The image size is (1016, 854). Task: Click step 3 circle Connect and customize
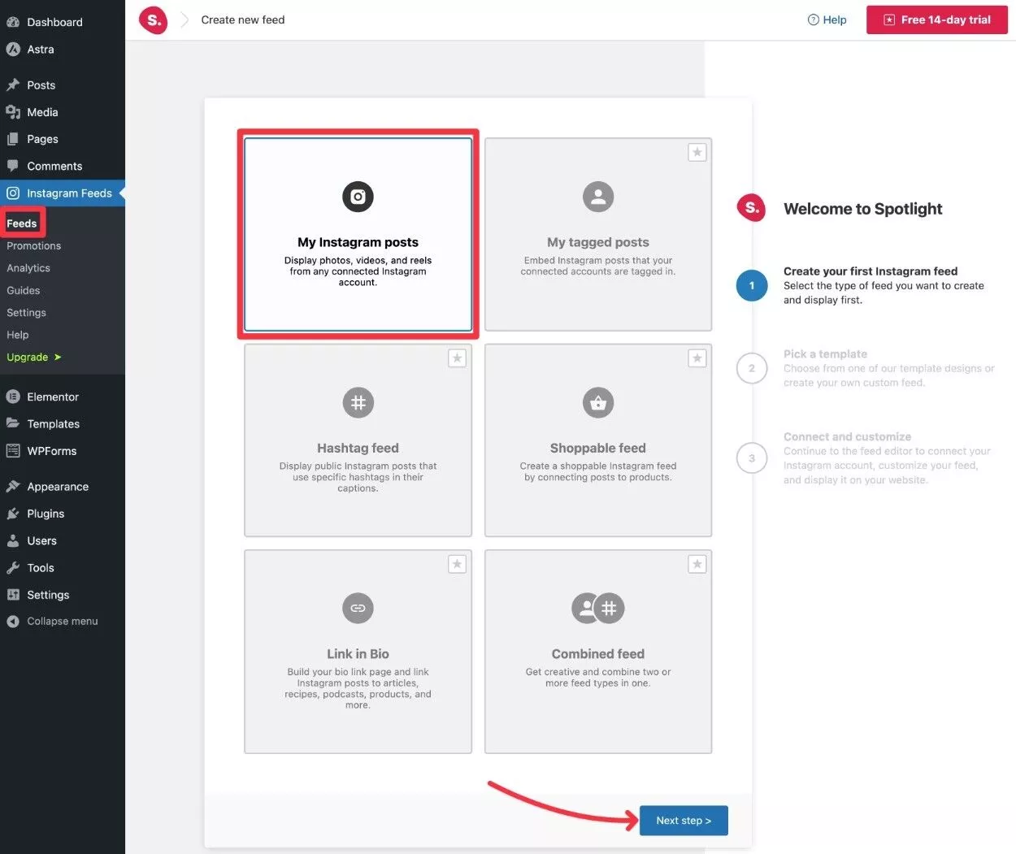click(x=752, y=458)
